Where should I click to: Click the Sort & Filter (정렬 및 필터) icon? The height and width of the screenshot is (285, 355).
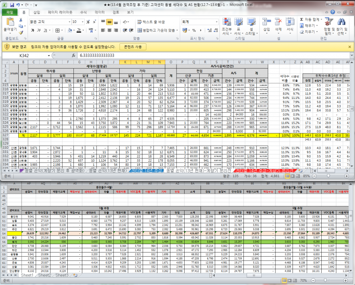point(330,22)
